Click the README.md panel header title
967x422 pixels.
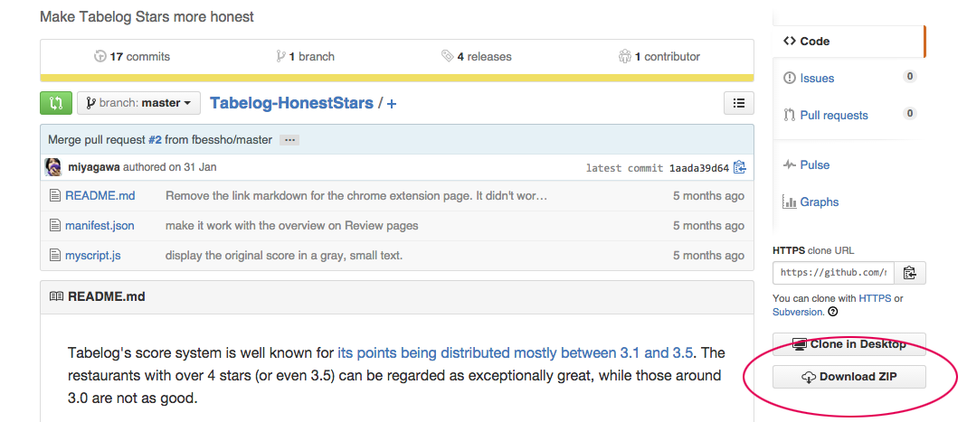pyautogui.click(x=107, y=296)
